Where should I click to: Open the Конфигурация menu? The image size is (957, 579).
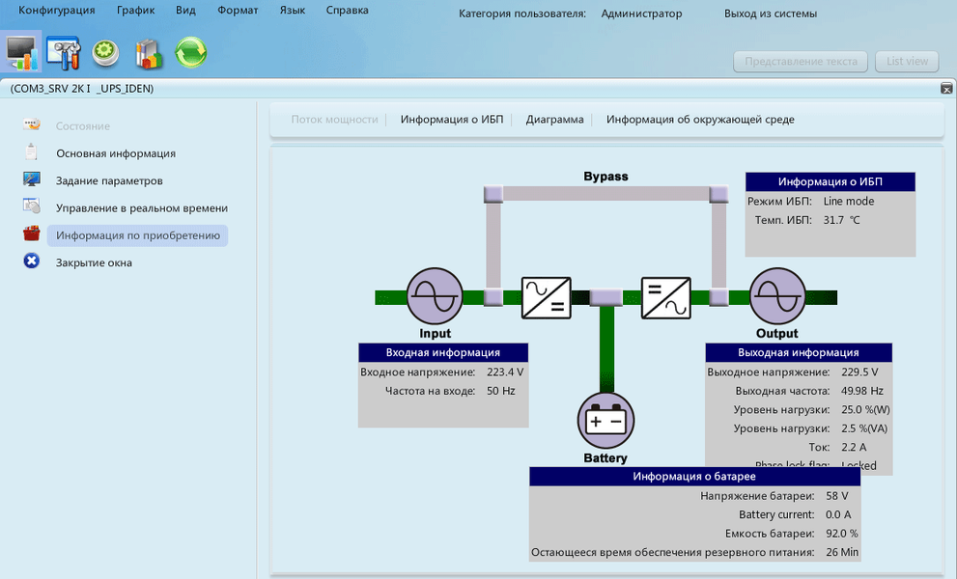tap(57, 11)
